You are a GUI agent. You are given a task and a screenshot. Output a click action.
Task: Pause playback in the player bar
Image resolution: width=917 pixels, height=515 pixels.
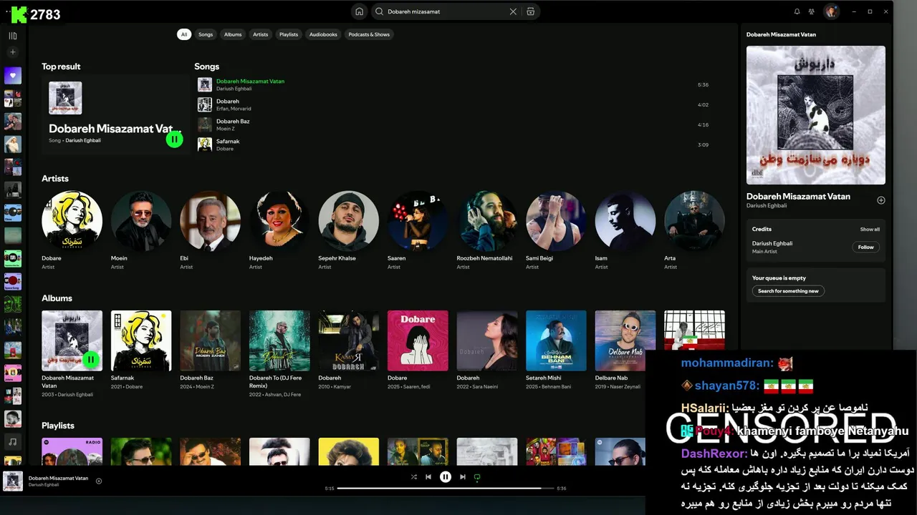[x=446, y=477]
